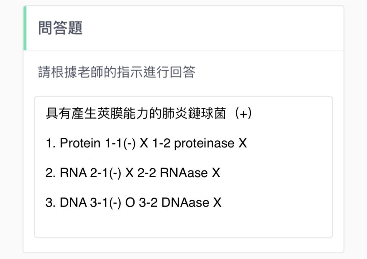Place cursor on the line starting "具有產生莢膜能力"
The height and width of the screenshot is (259, 367).
pyautogui.click(x=149, y=114)
